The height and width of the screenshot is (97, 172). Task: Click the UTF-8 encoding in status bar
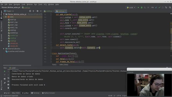click(x=119, y=96)
